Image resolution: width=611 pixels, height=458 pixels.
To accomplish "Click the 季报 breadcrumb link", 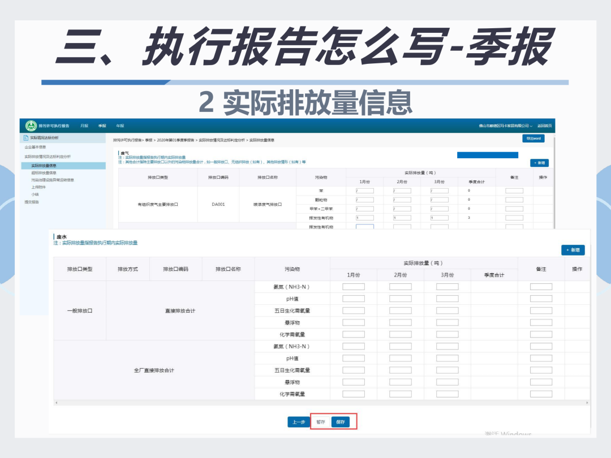I will tap(148, 140).
